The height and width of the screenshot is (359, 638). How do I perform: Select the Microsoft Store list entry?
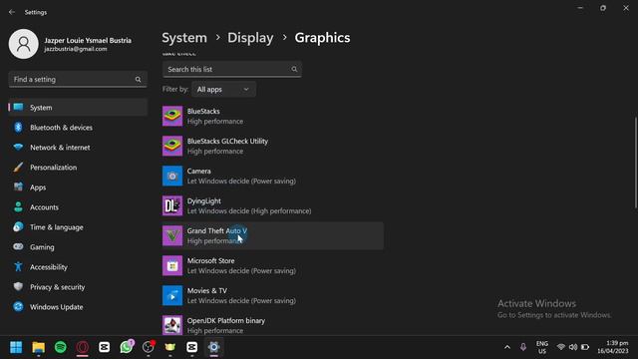[x=272, y=265]
